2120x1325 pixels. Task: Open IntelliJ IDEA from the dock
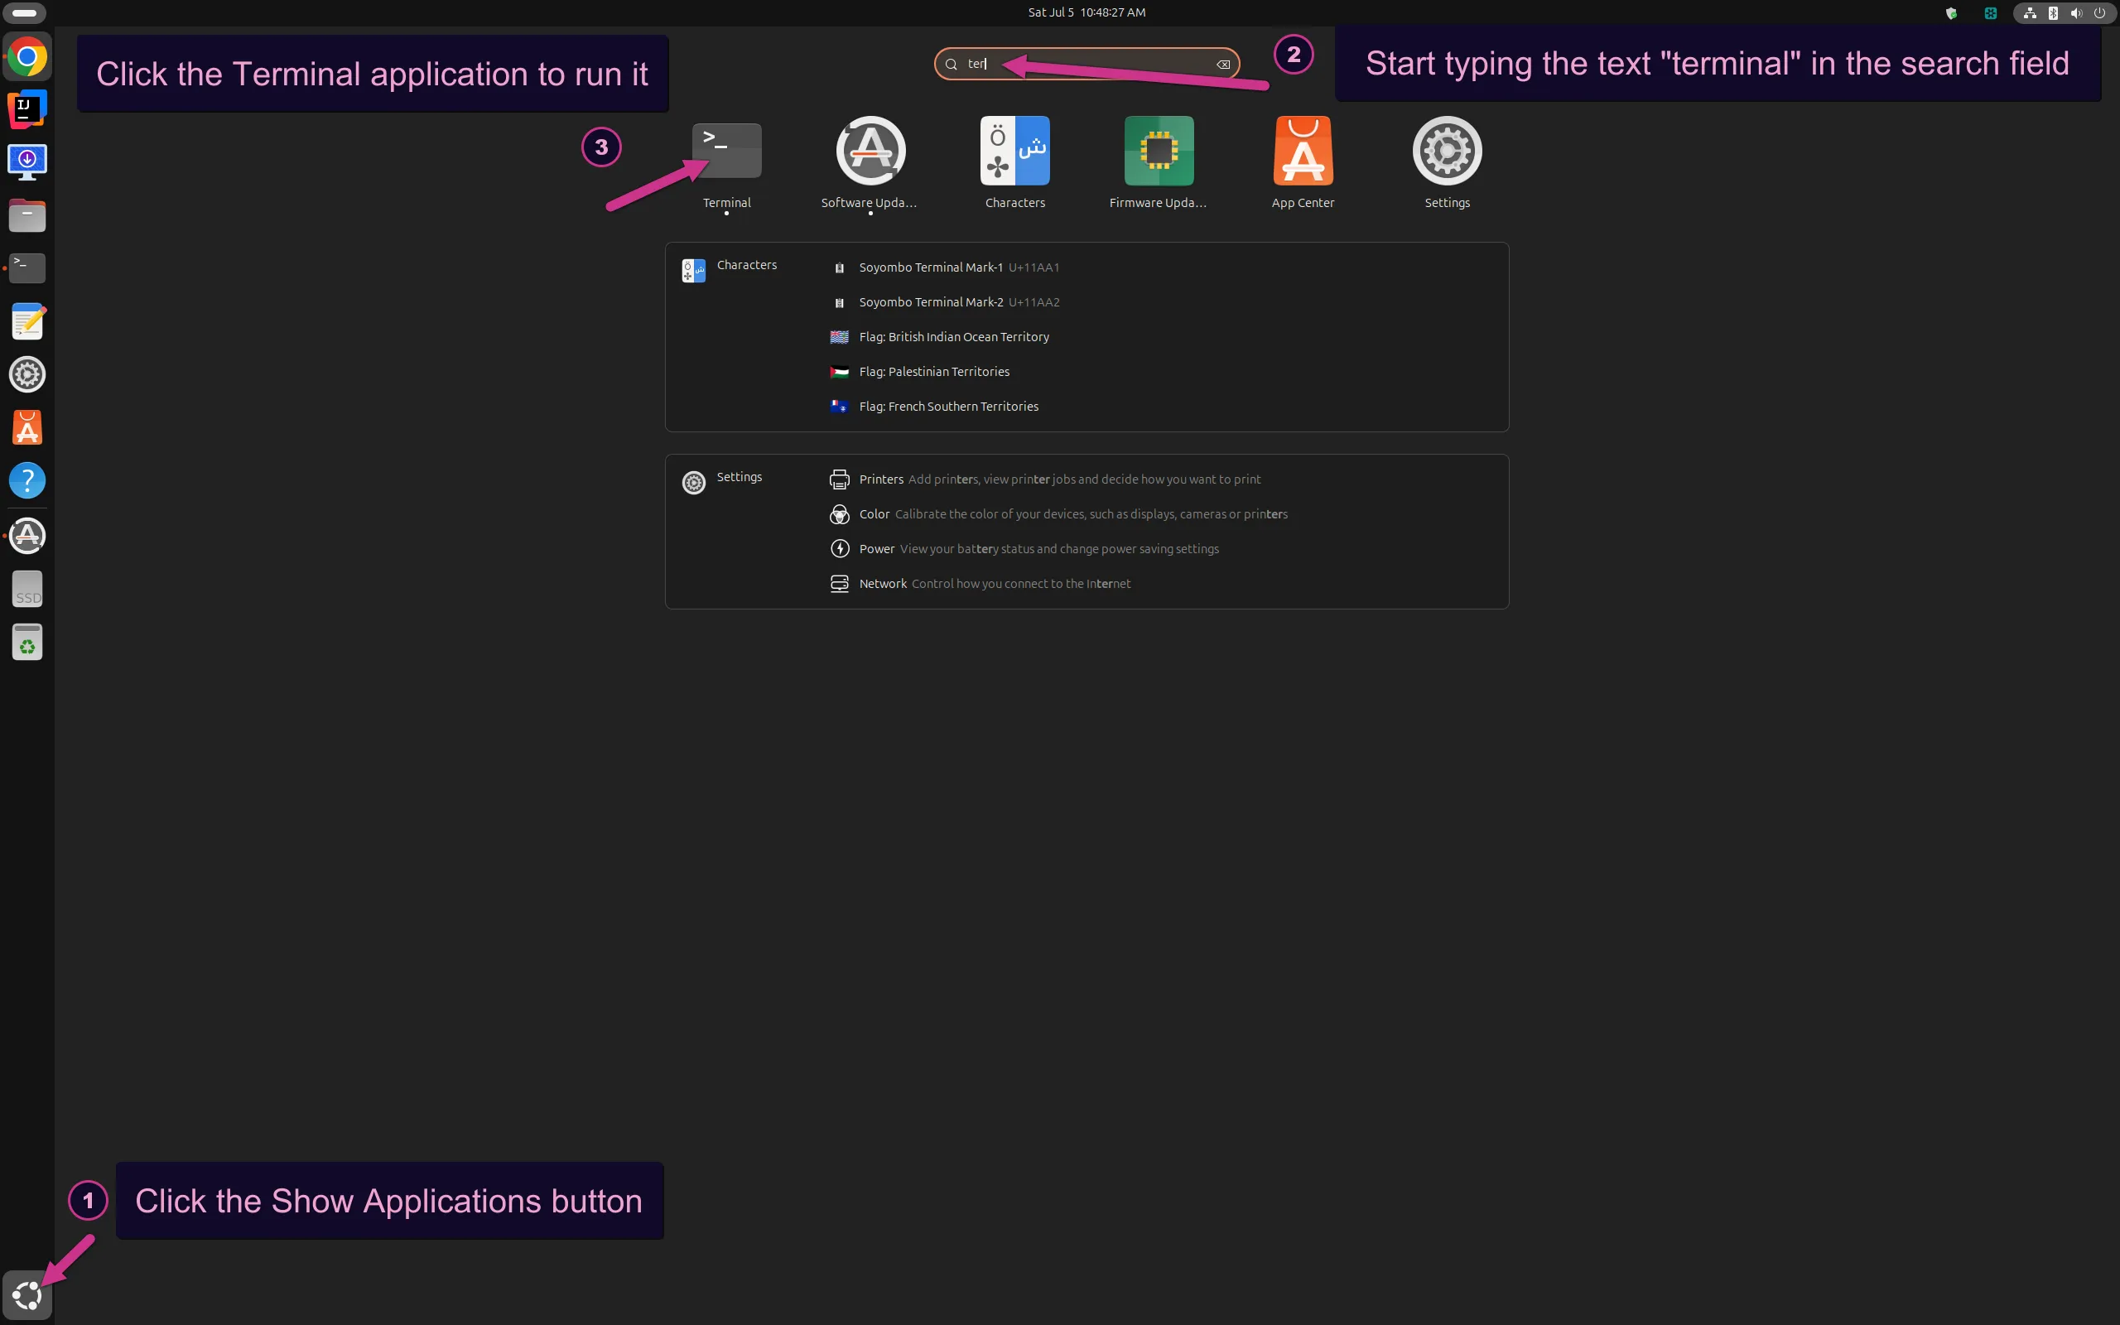pyautogui.click(x=27, y=108)
